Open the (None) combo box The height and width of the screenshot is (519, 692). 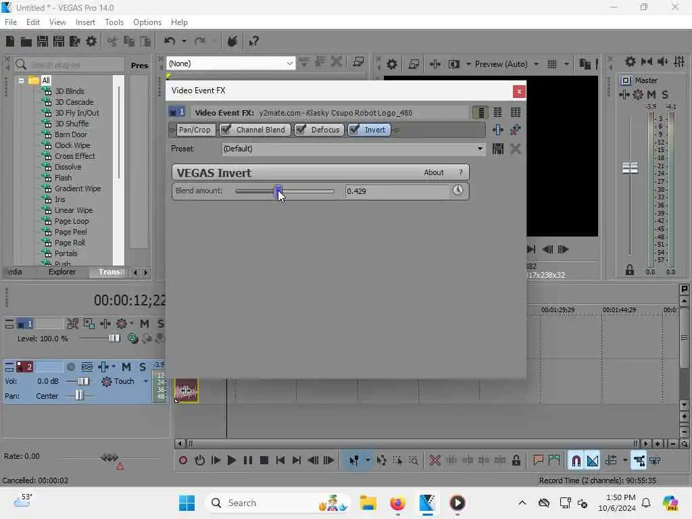pyautogui.click(x=231, y=64)
